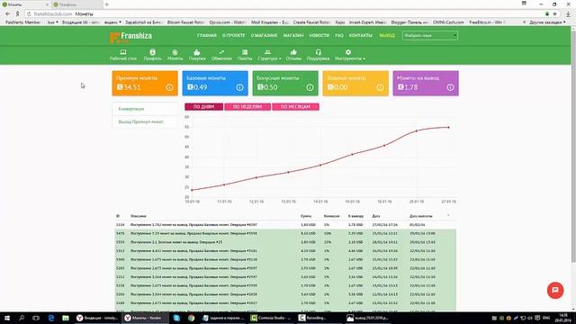Open the red chat widget button
Screen dimensions: 576x324
tap(555, 290)
